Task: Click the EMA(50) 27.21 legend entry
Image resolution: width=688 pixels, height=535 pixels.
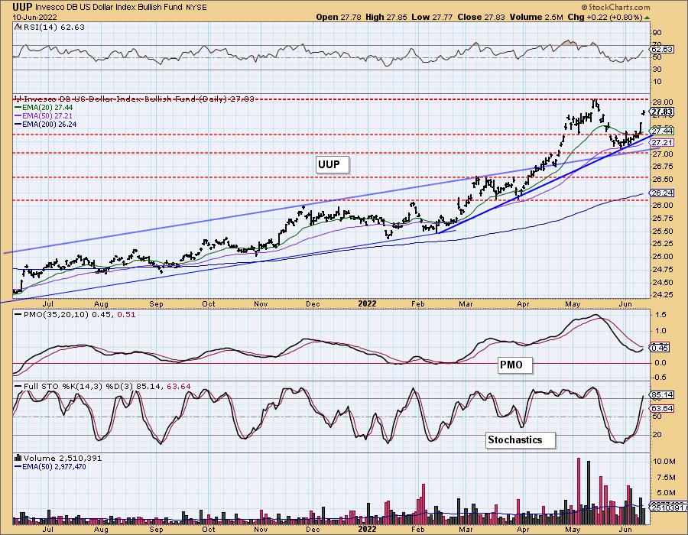Action: pos(44,115)
